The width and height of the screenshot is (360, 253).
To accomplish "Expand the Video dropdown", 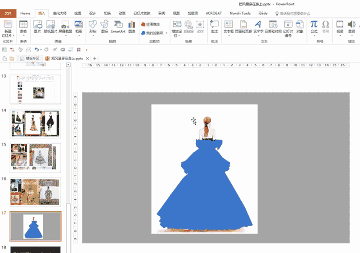I will (340, 36).
